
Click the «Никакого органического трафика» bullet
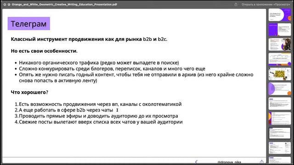[99, 63]
